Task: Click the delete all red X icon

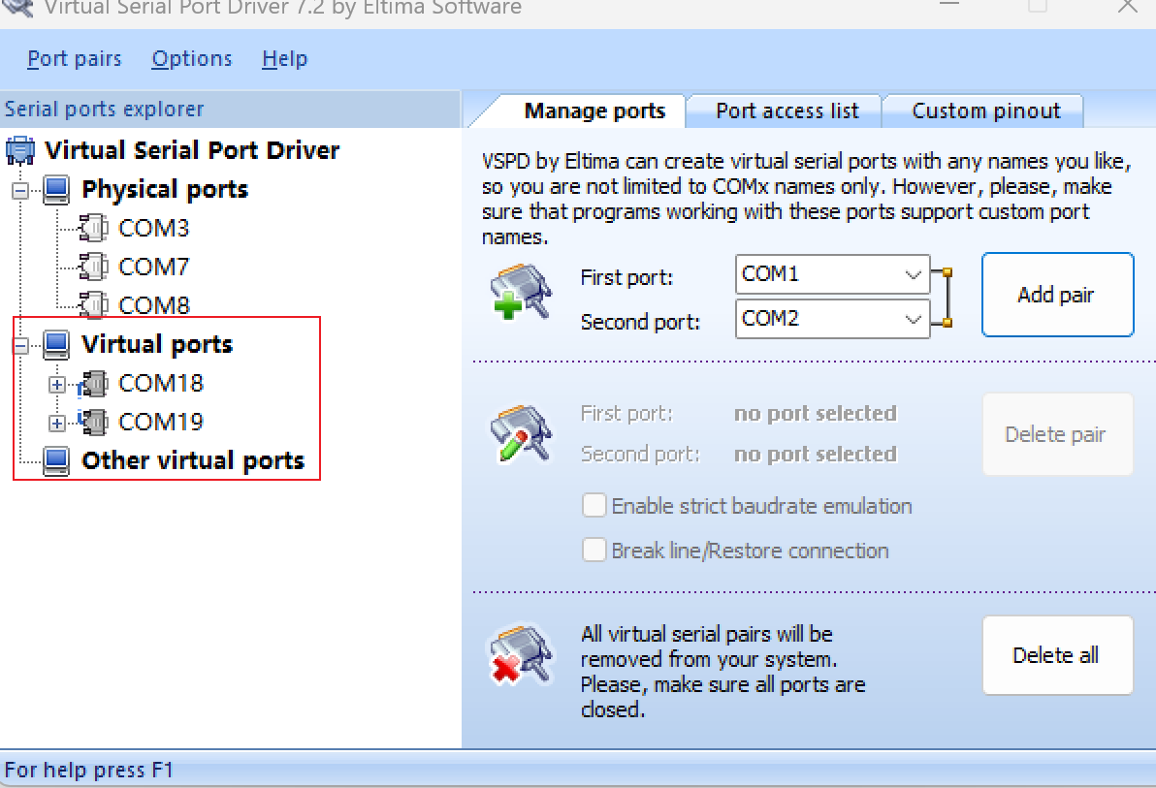Action: click(x=521, y=655)
